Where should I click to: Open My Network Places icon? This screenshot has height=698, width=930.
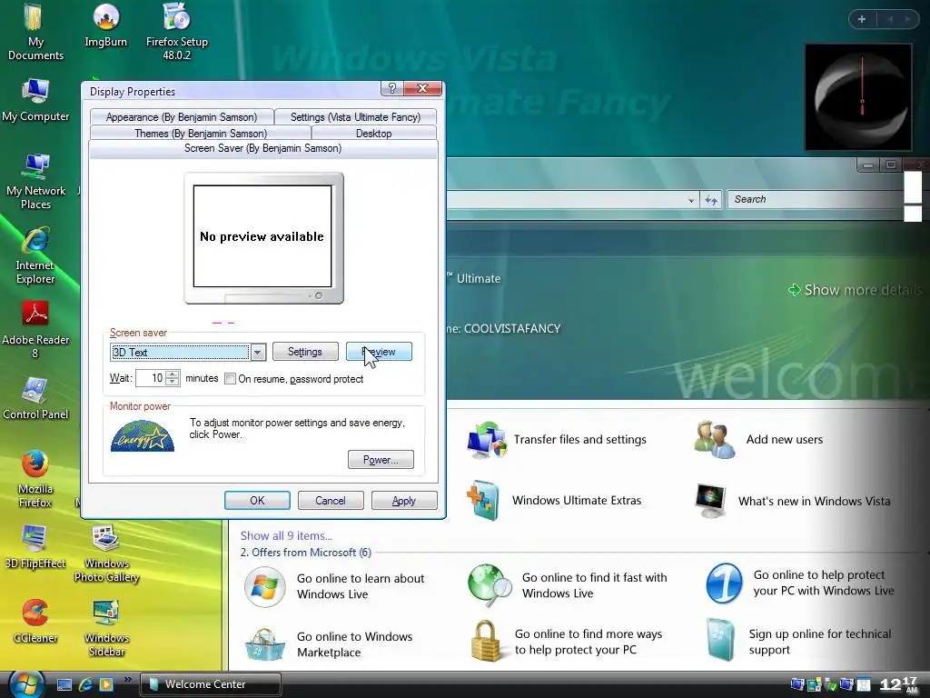(x=35, y=181)
